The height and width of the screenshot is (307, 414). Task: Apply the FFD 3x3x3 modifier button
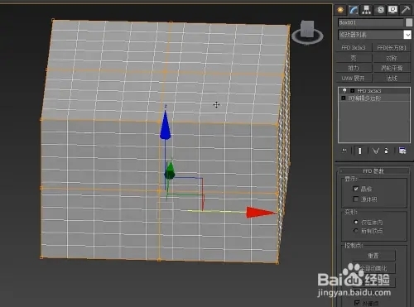click(354, 48)
